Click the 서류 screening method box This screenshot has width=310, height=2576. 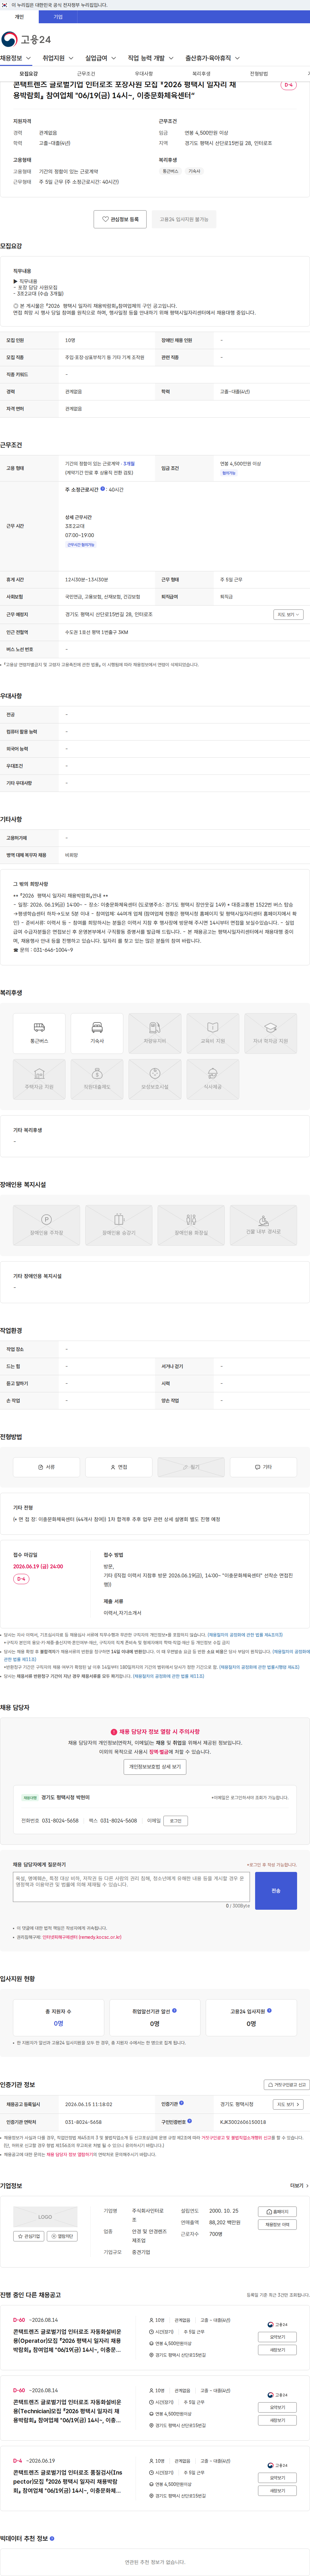[46, 1467]
